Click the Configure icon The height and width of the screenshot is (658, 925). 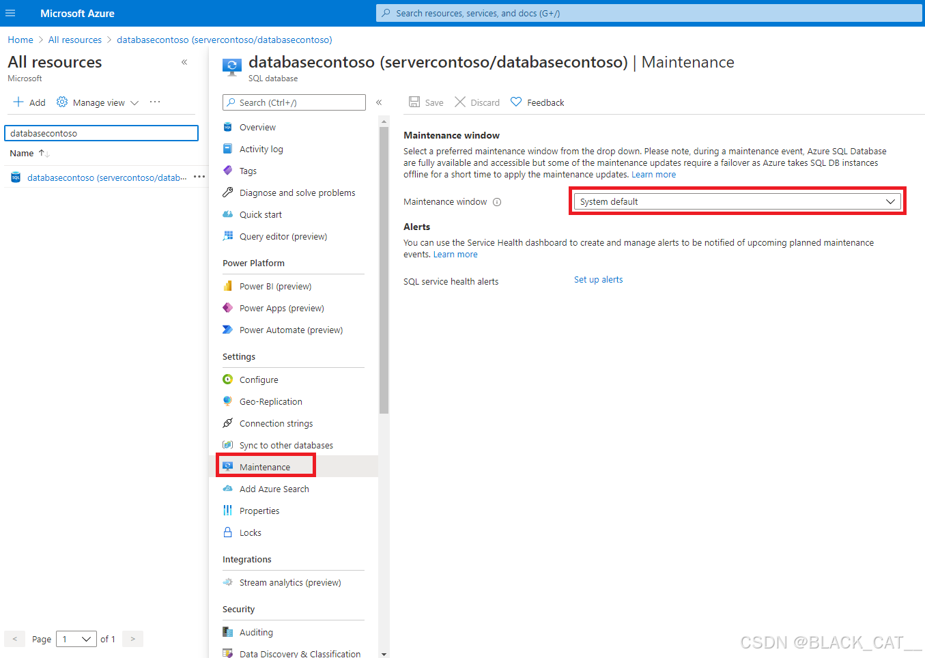pyautogui.click(x=228, y=380)
